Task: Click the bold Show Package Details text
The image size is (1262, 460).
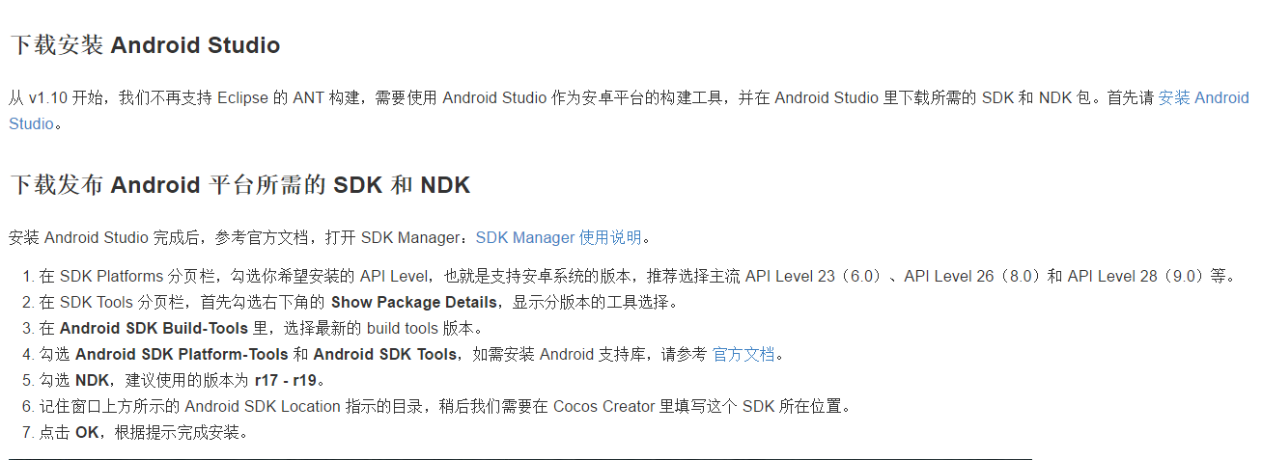Action: coord(414,302)
